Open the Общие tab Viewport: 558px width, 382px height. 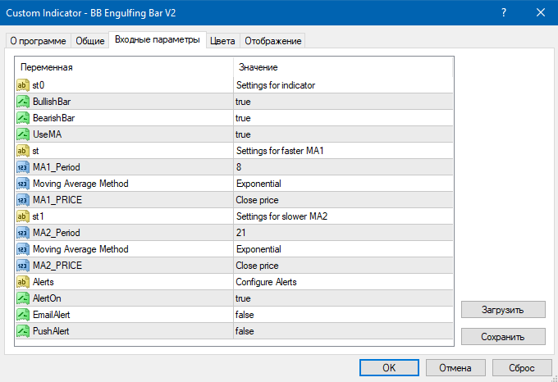click(90, 41)
